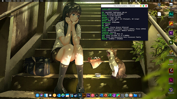
Task: Click the 'WM Theme: Sierra Breeze Enhanced' line
Action: pos(115,27)
